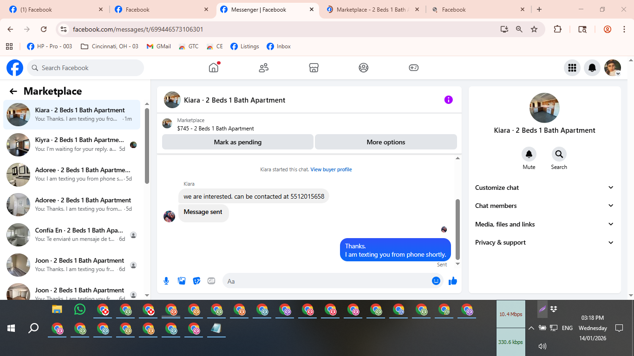The height and width of the screenshot is (356, 634).
Task: Mute the Kiara conversation
Action: point(529,154)
